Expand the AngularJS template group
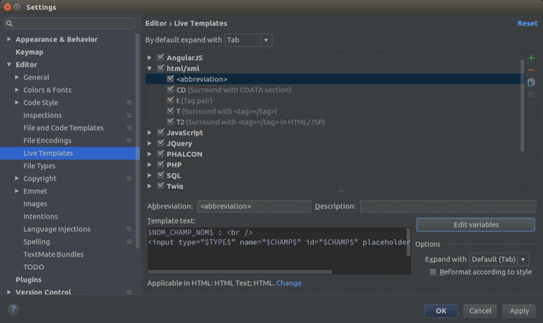Screen dimensions: 543x323 150,58
